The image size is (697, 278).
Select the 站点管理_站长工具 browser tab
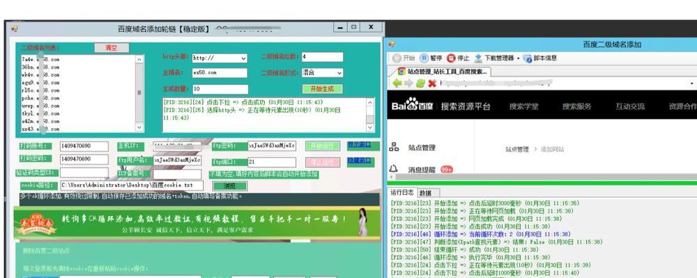pyautogui.click(x=443, y=72)
